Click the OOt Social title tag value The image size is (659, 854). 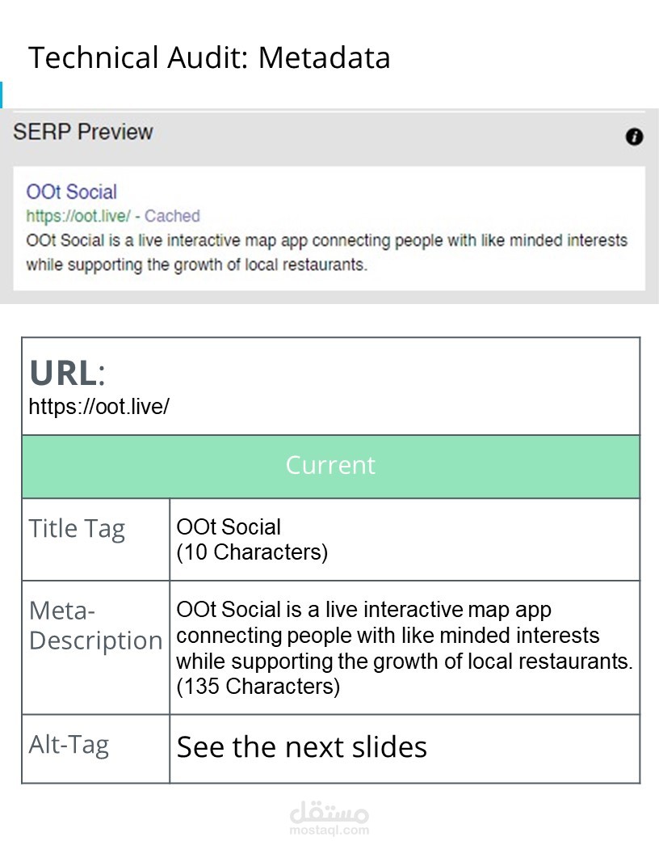[x=229, y=526]
